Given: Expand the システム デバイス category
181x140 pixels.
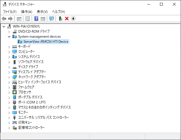Looking at the screenshot, I should (9, 57).
